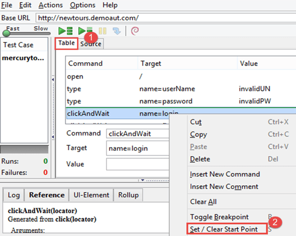The image size is (296, 236).
Task: Select the type name=userName command row
Action: click(181, 89)
